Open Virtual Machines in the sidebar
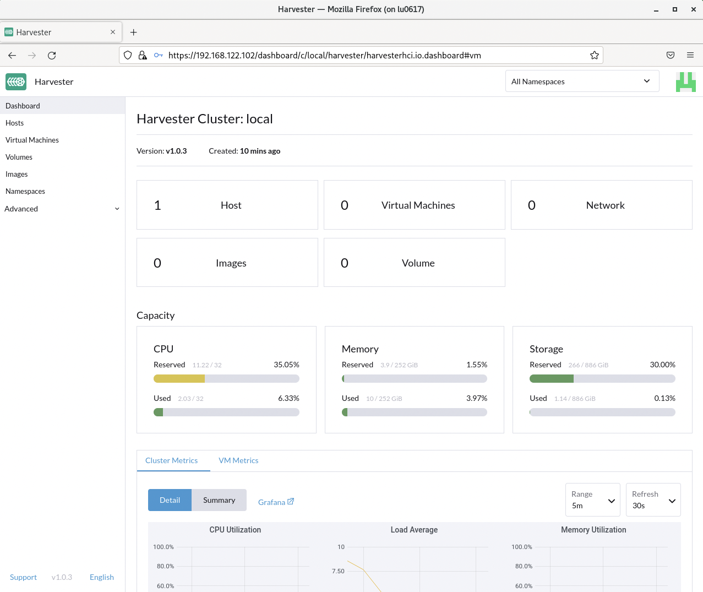Image resolution: width=703 pixels, height=592 pixels. pos(62,140)
